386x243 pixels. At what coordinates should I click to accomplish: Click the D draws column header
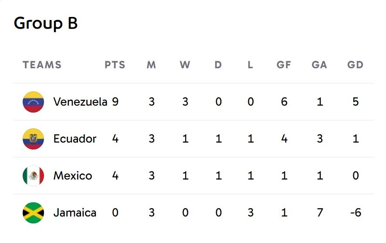pos(218,65)
